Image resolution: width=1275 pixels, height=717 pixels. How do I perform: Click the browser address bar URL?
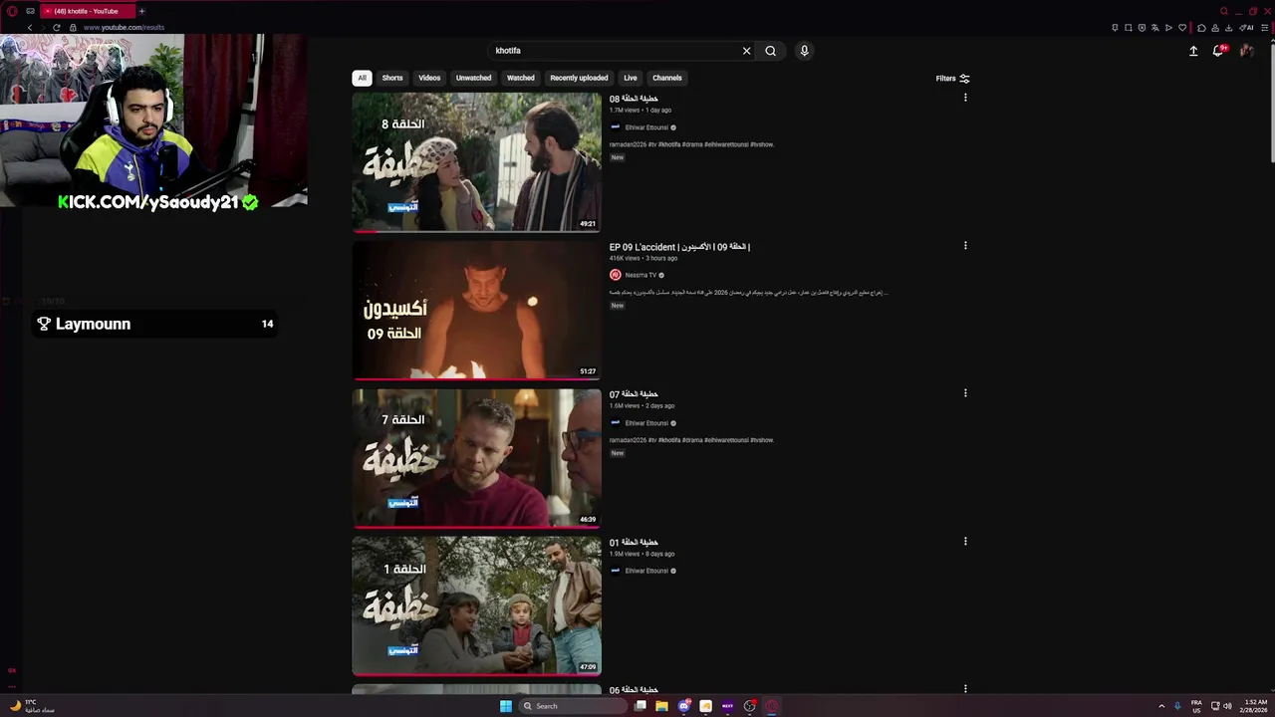point(124,27)
